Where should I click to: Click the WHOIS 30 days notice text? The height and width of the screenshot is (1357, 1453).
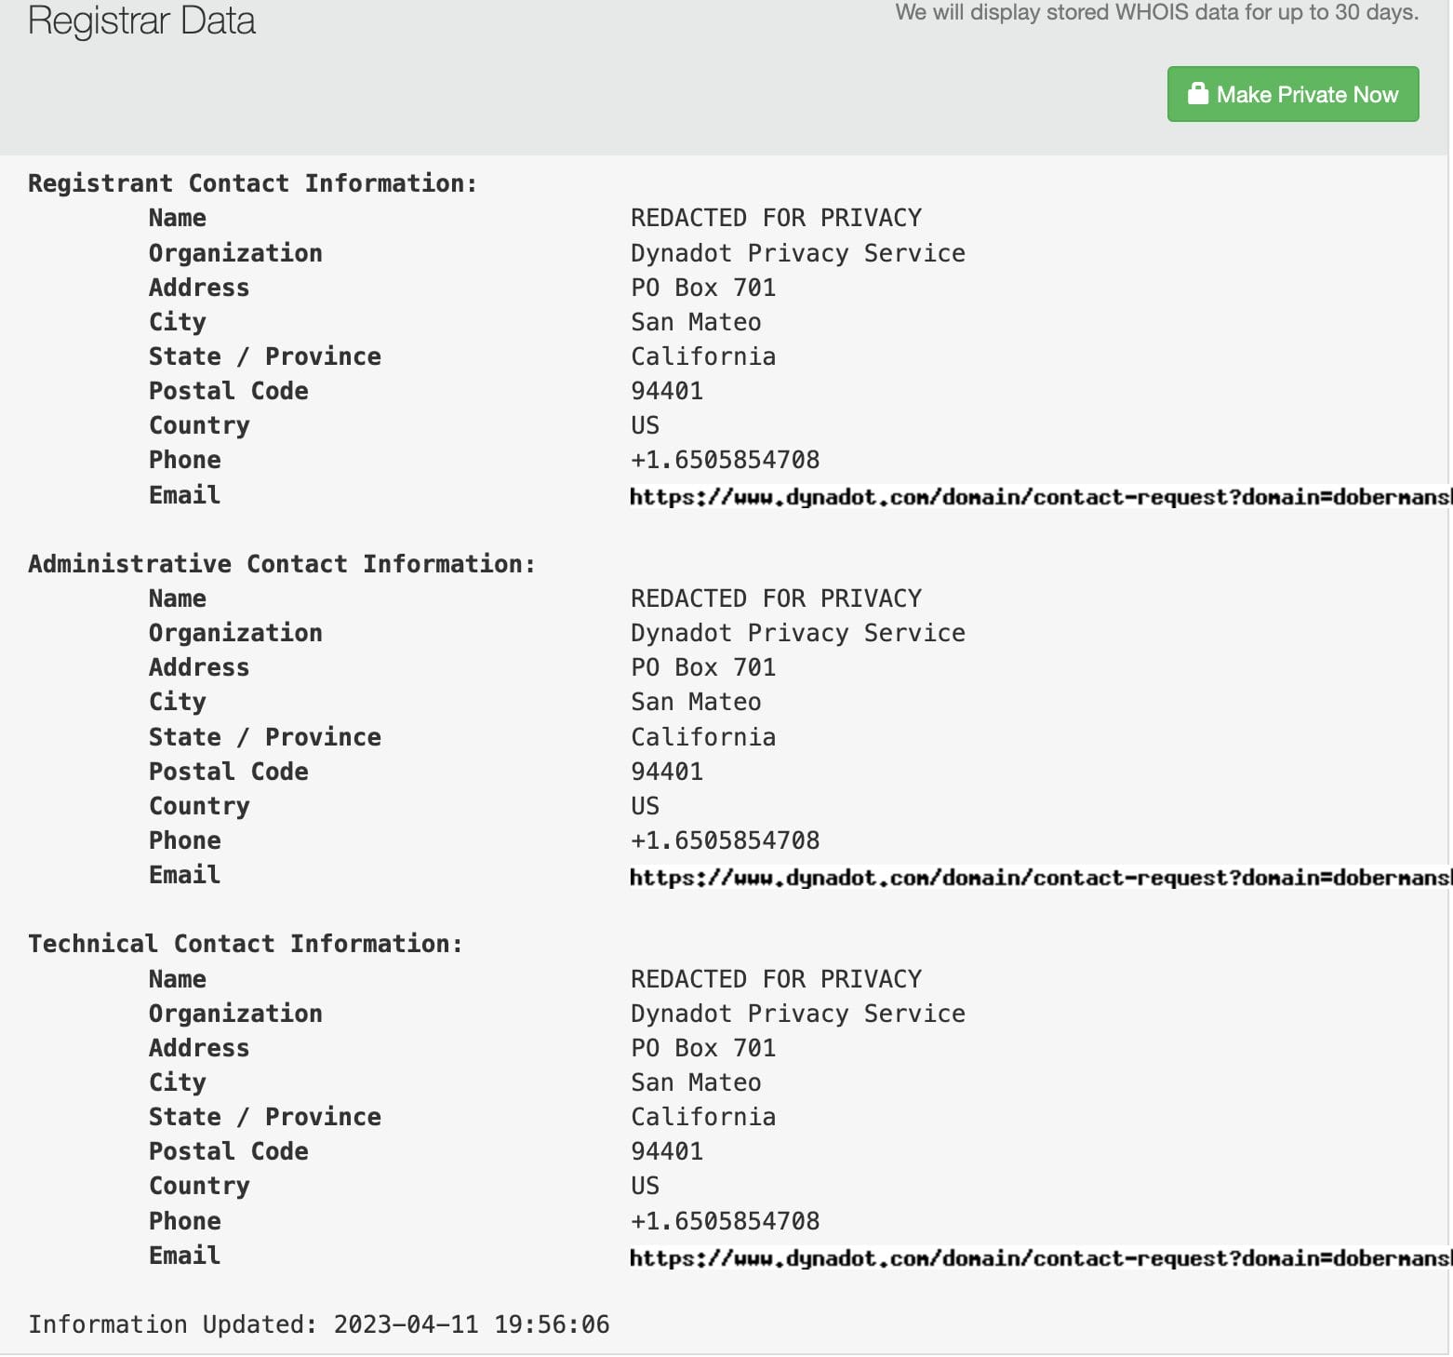point(1156,13)
